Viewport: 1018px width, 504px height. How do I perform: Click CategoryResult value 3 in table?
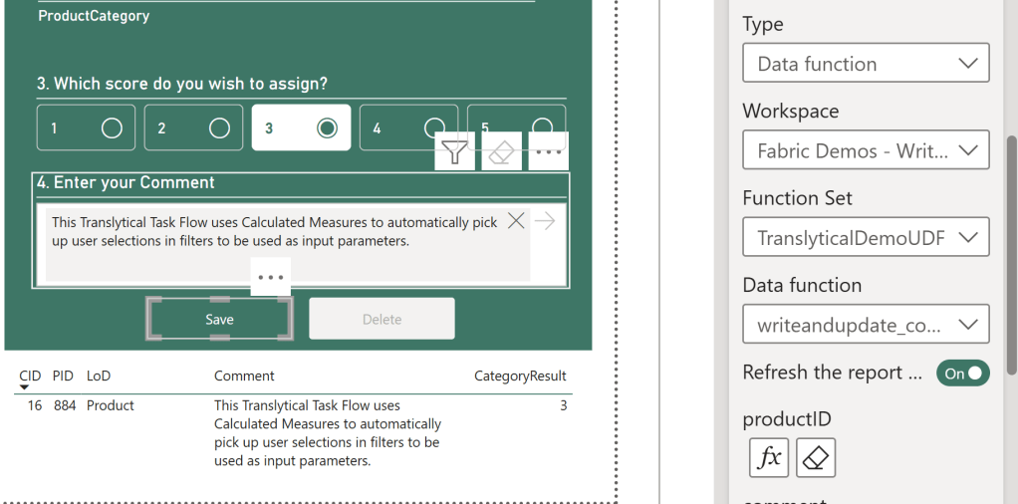[x=564, y=406]
